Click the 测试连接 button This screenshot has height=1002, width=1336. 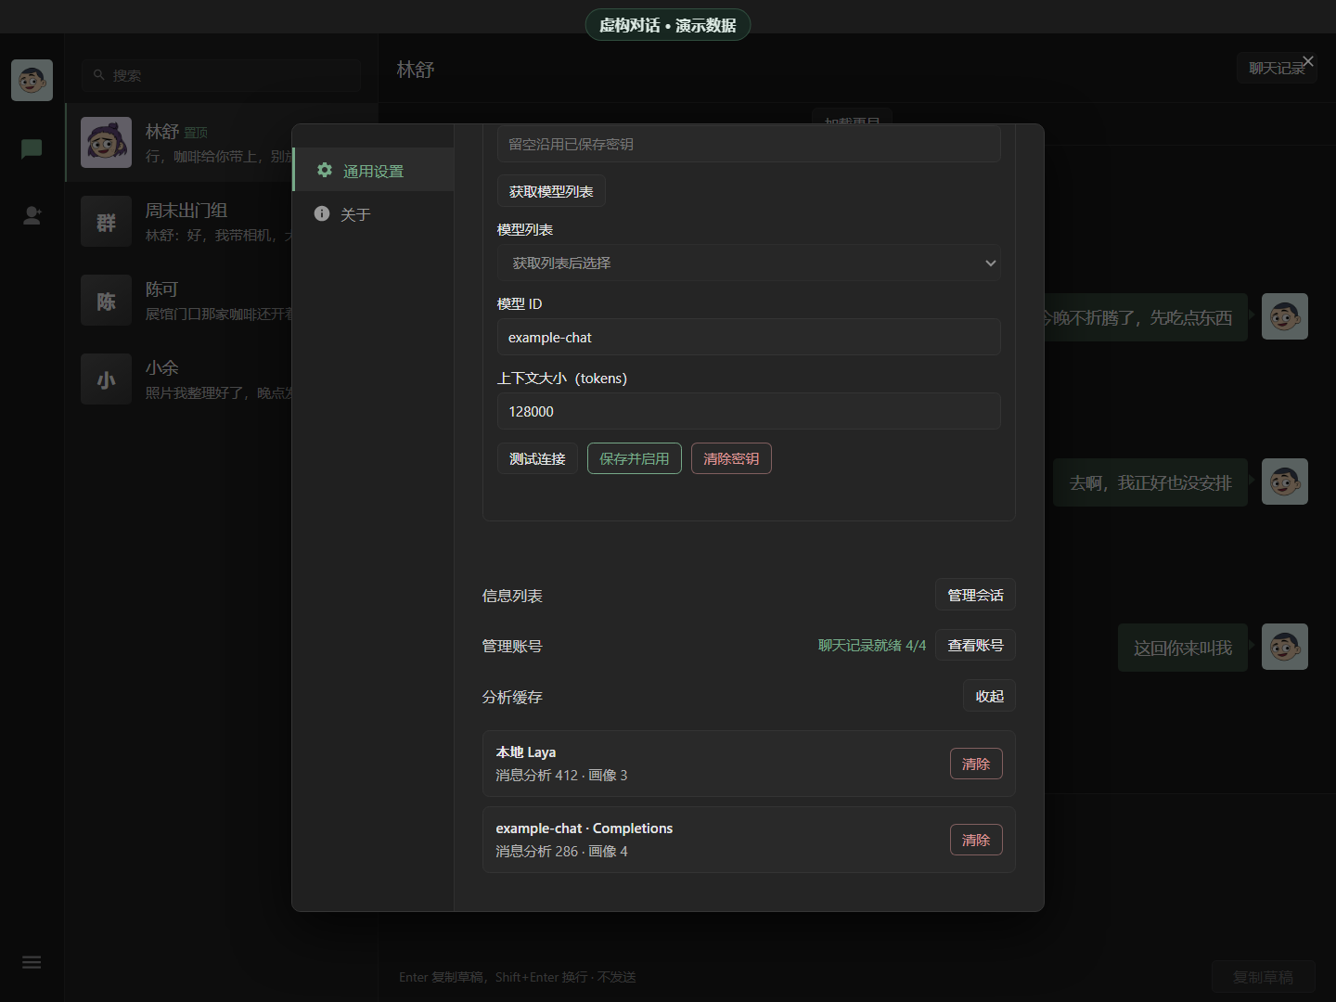537,458
